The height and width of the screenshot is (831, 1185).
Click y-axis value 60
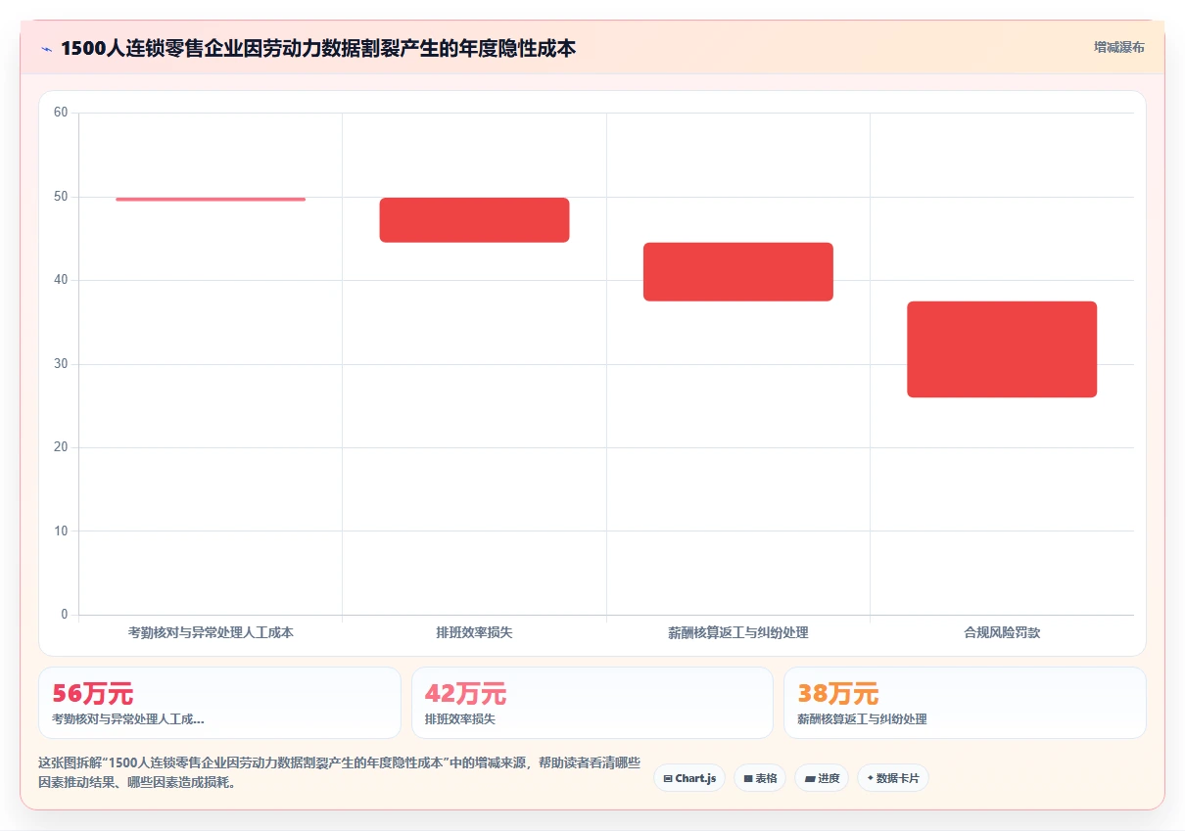click(61, 113)
